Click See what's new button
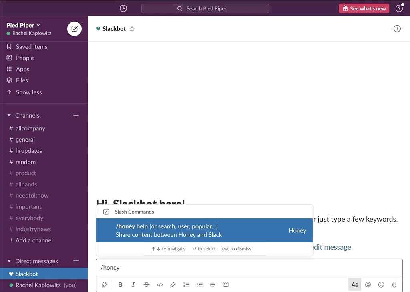Viewport: 410px width, 292px height. [364, 8]
